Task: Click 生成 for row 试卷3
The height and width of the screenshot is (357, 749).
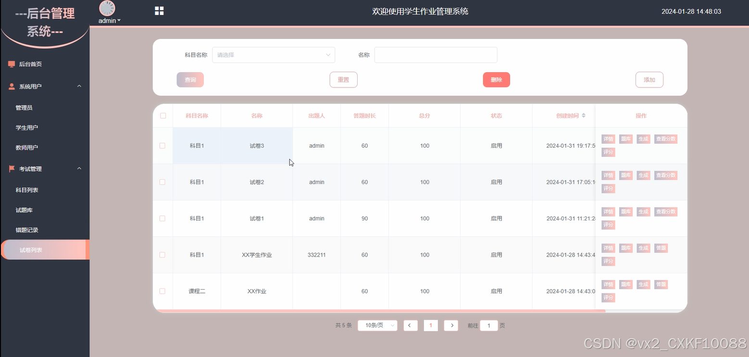Action: point(643,139)
